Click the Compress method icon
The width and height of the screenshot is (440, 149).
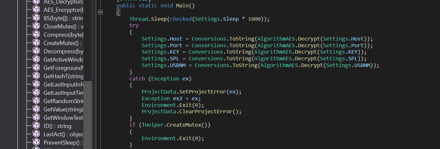pos(37,35)
